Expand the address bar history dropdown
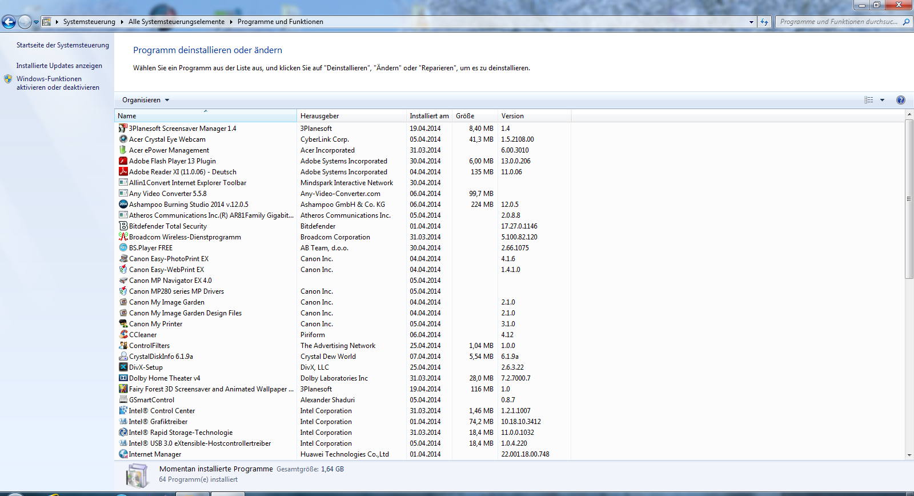Image resolution: width=914 pixels, height=496 pixels. point(751,22)
